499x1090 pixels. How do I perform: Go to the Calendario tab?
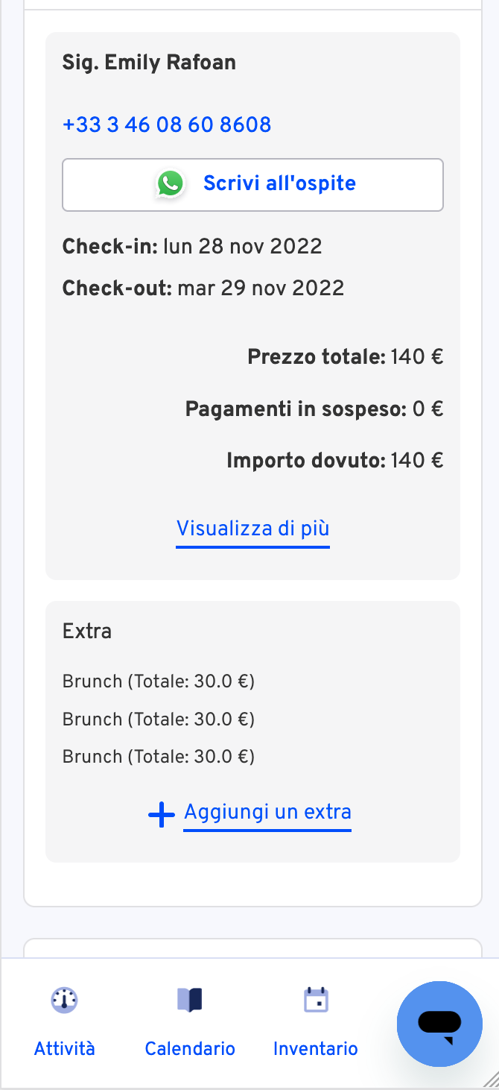pyautogui.click(x=190, y=1049)
